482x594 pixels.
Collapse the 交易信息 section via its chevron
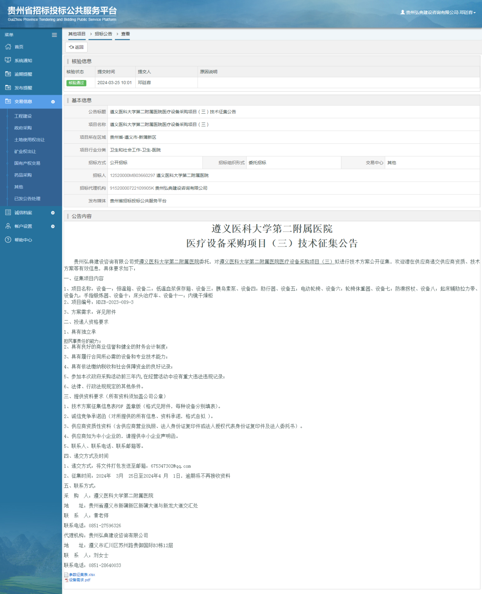pos(53,102)
